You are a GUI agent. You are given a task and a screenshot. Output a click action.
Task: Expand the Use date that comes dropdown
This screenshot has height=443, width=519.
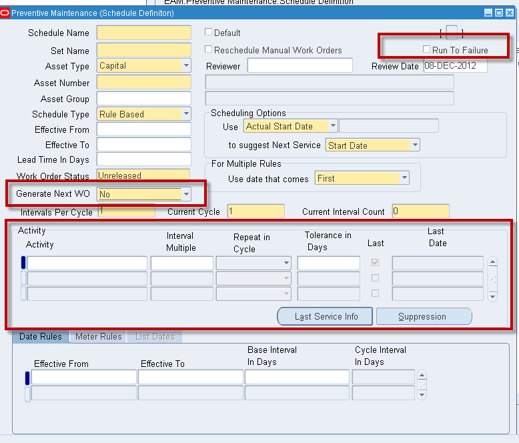pos(404,177)
